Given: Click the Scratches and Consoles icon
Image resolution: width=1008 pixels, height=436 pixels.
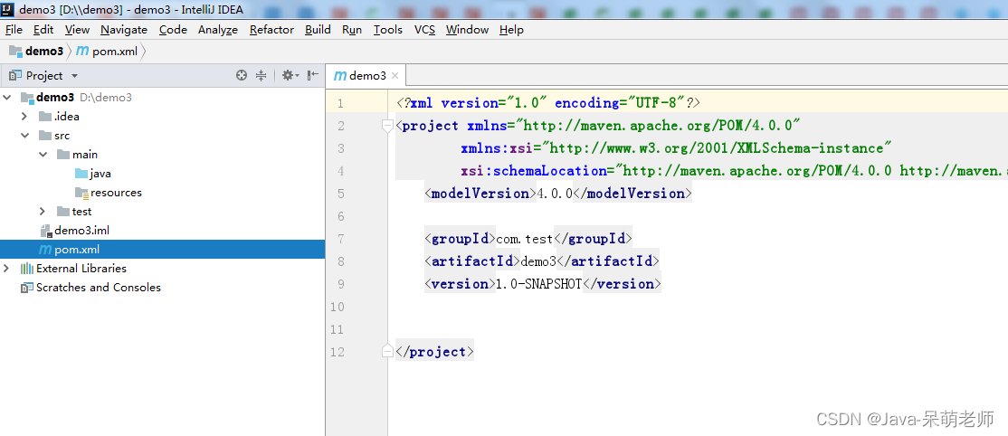Looking at the screenshot, I should pos(27,288).
